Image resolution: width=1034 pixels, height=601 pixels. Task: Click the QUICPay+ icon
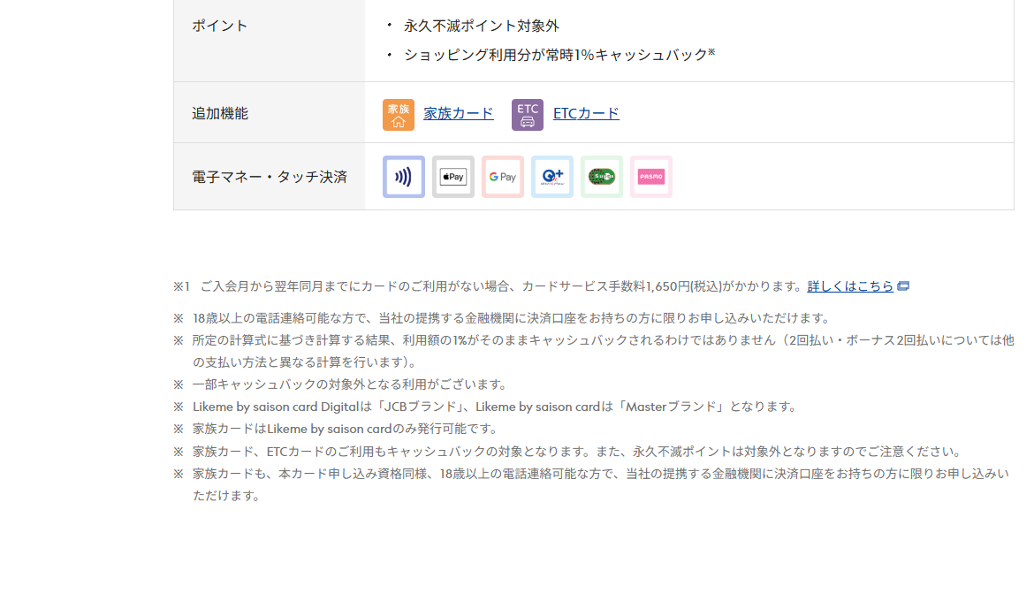[552, 177]
